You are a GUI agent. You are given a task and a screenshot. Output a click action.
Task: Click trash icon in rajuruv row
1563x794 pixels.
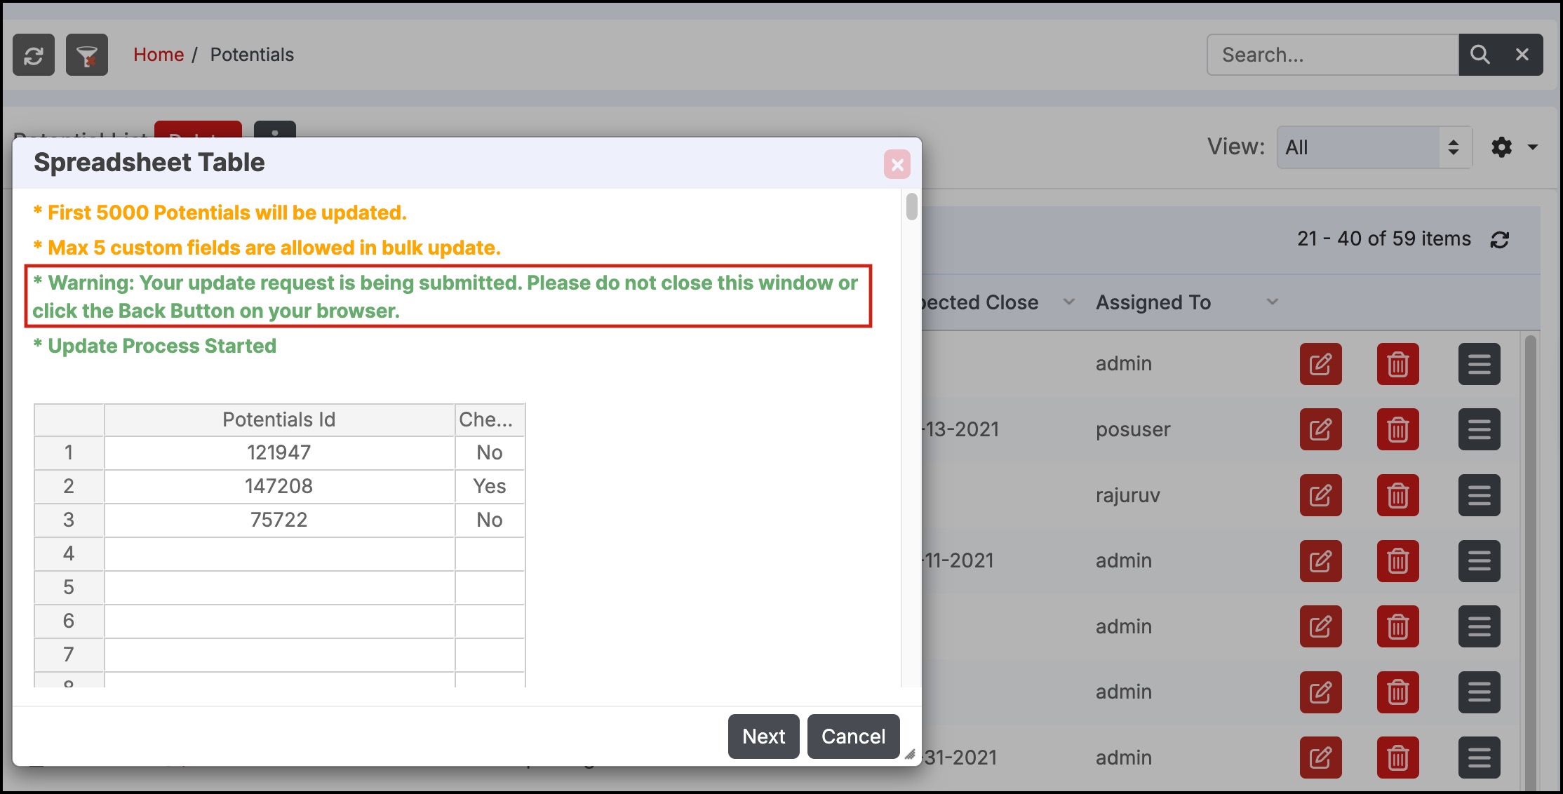point(1397,495)
